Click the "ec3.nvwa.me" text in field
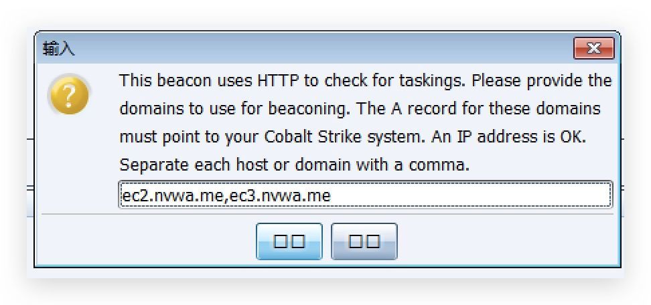The width and height of the screenshot is (651, 305). pos(280,195)
